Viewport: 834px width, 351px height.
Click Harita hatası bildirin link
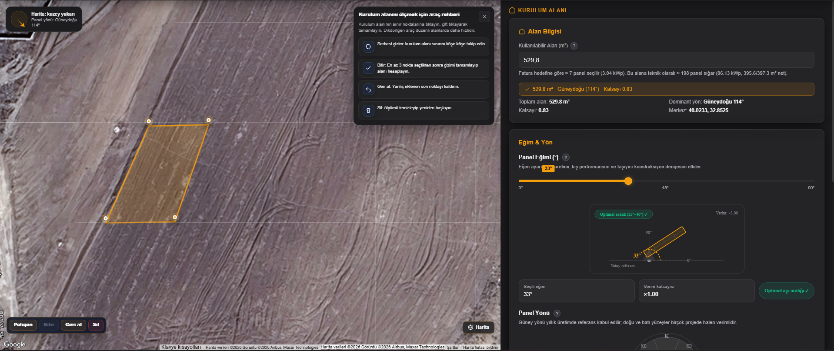pyautogui.click(x=480, y=347)
